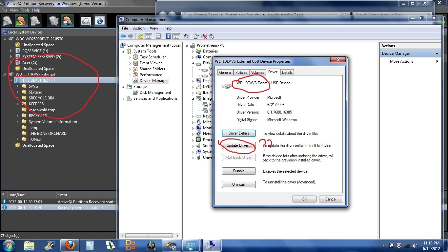Expand the SYSTEM RESERVED (2:) partition

point(11,57)
